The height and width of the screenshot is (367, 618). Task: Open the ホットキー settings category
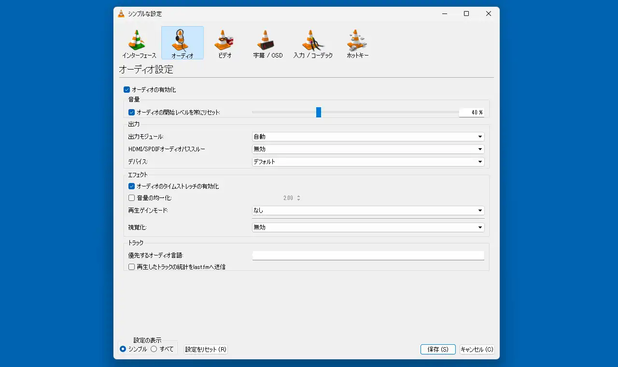pyautogui.click(x=358, y=43)
